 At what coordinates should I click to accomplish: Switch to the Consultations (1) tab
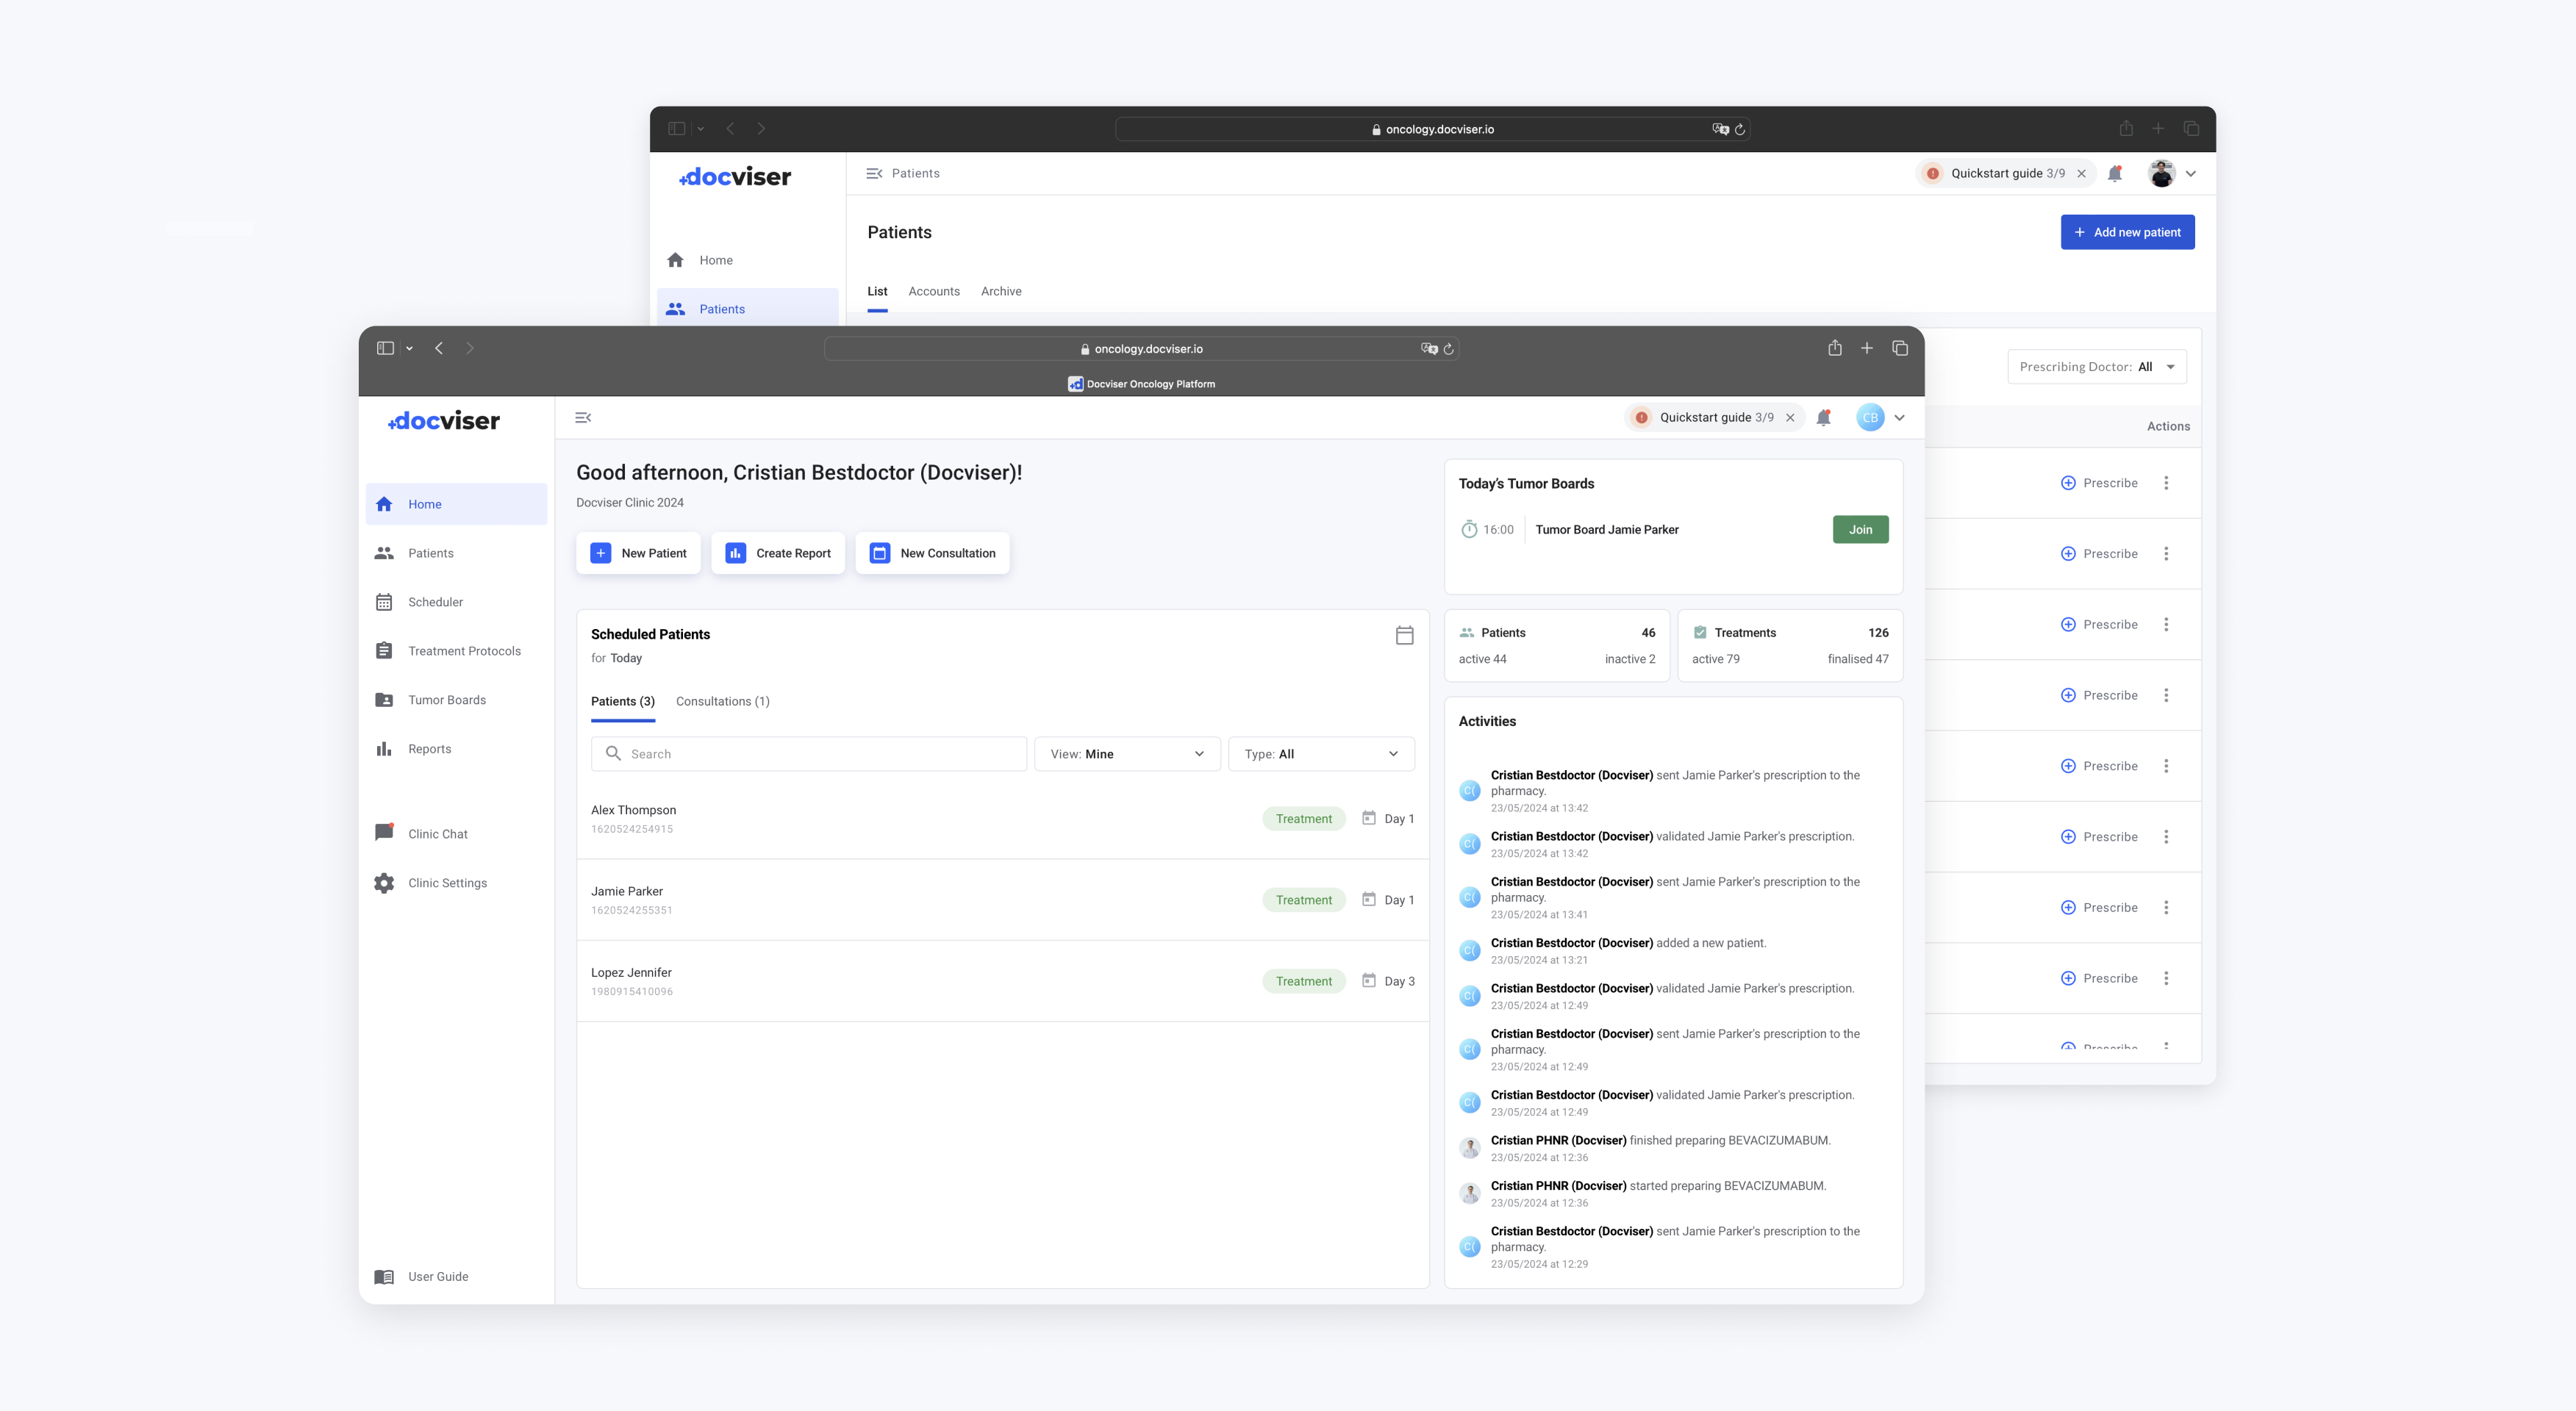722,702
